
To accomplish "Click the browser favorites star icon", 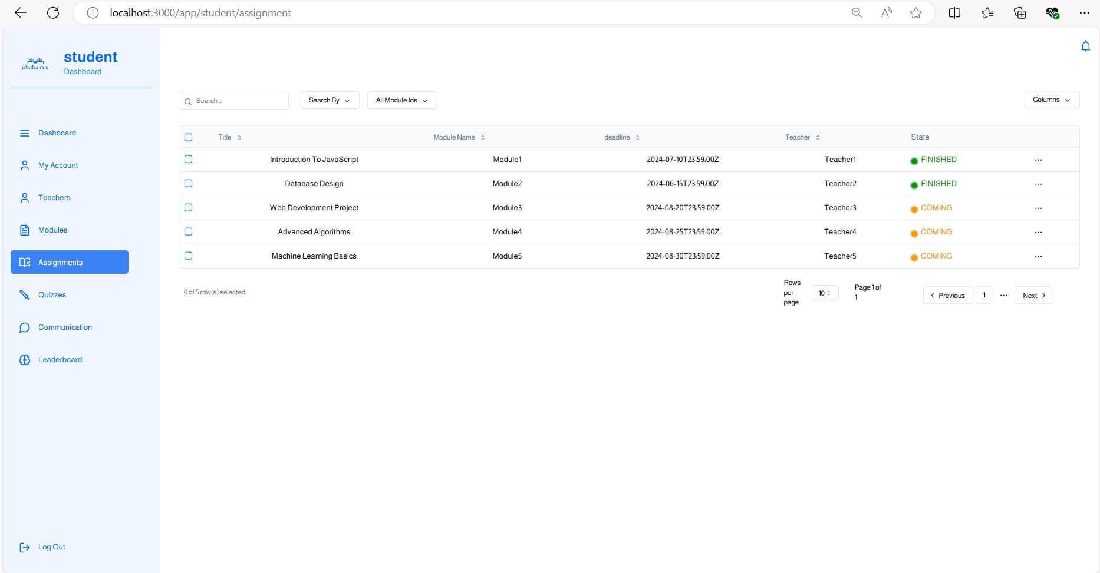I will (915, 13).
